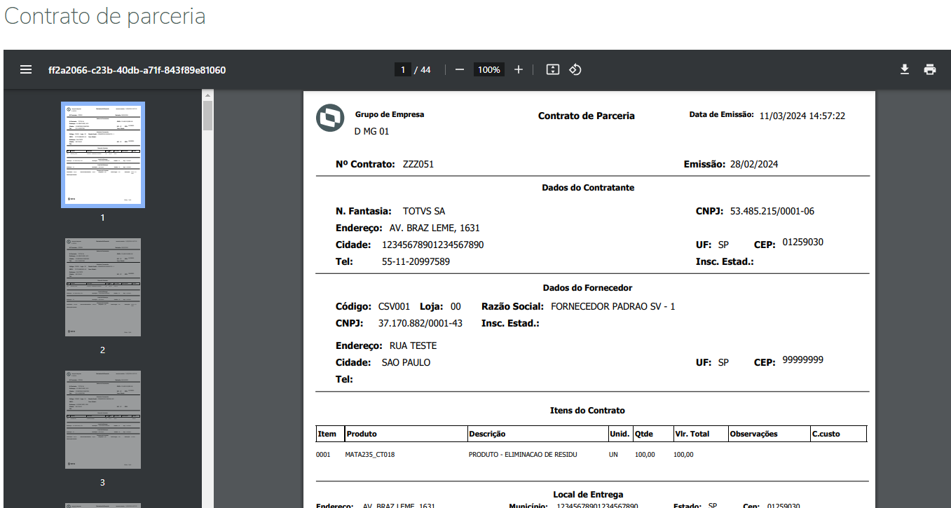Click address AV. BRAZ LEME, 1631
Viewport: 951px width, 508px height.
(x=435, y=228)
